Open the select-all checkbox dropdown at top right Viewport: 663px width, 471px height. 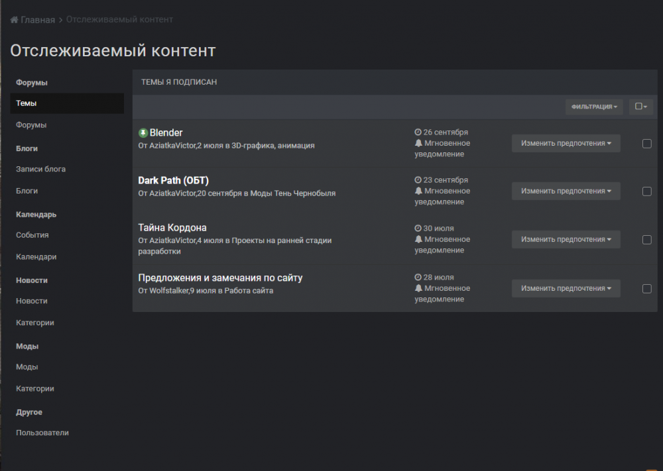click(640, 106)
